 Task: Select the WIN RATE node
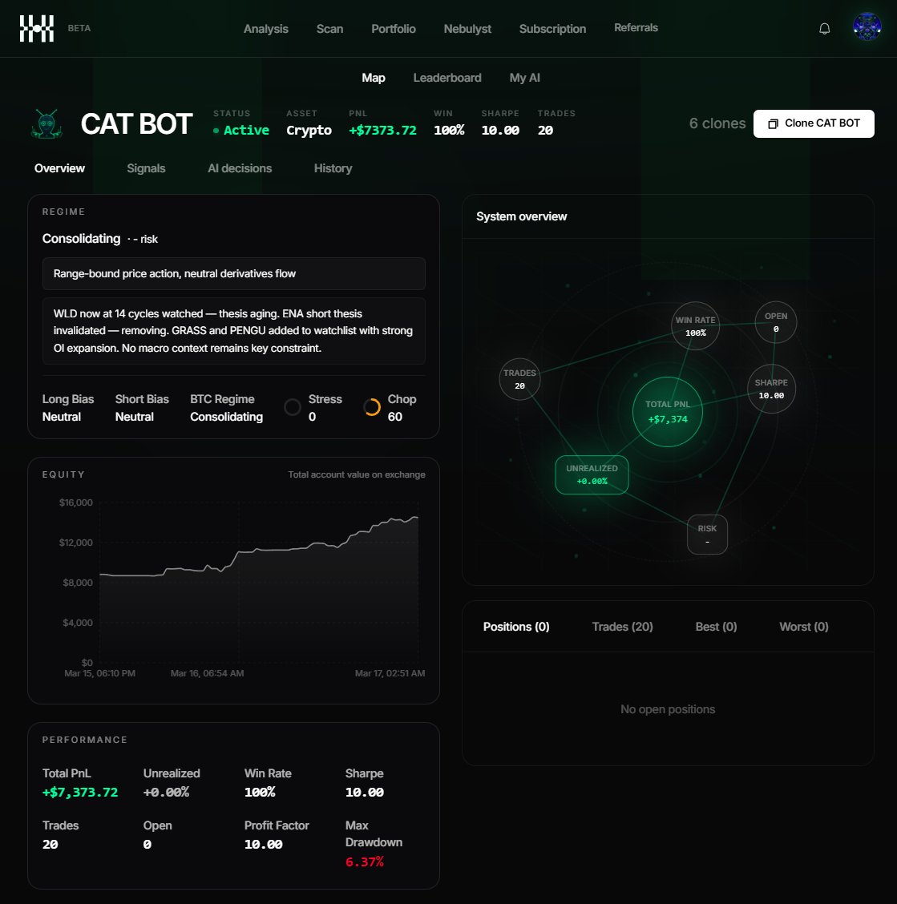click(x=695, y=325)
